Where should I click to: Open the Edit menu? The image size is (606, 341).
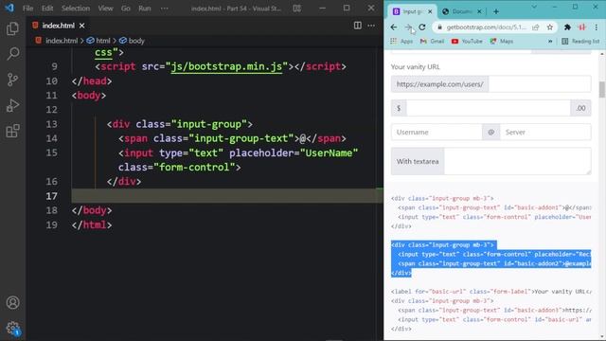click(x=47, y=9)
